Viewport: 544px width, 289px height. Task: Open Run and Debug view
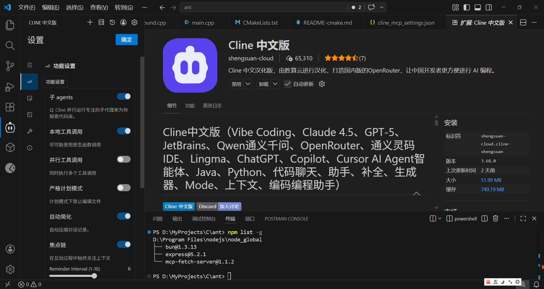[x=10, y=86]
